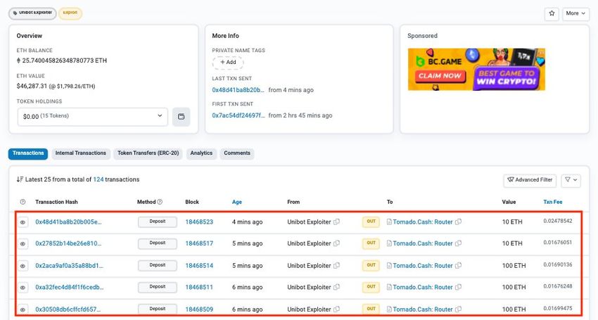Click the BC.GAME sponsored banner
The image size is (598, 320).
click(x=476, y=69)
